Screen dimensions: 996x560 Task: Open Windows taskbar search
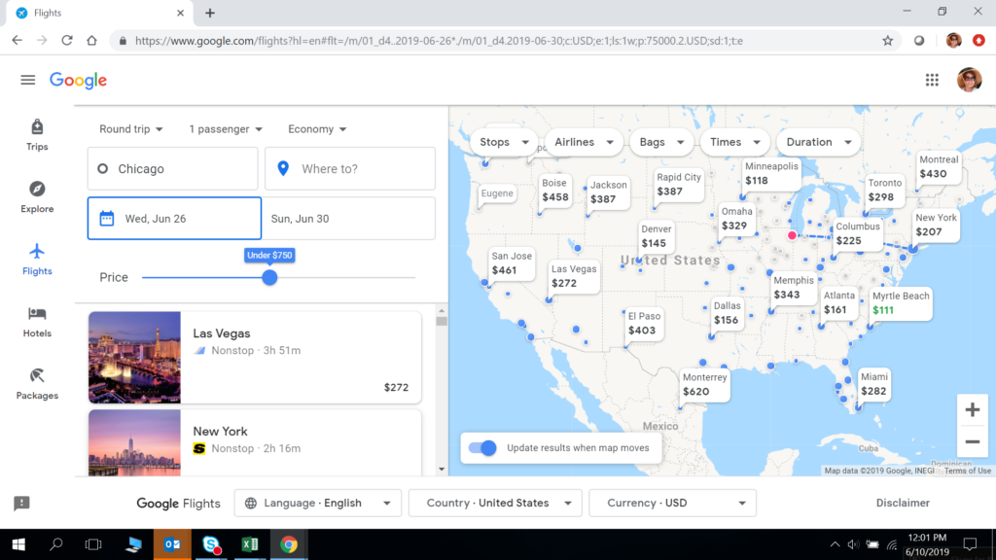[x=55, y=544]
